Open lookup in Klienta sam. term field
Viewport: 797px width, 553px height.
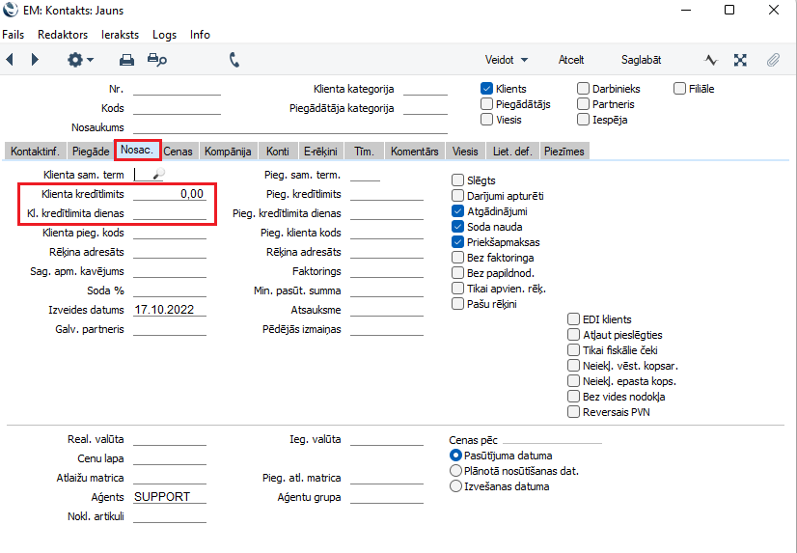pyautogui.click(x=159, y=175)
